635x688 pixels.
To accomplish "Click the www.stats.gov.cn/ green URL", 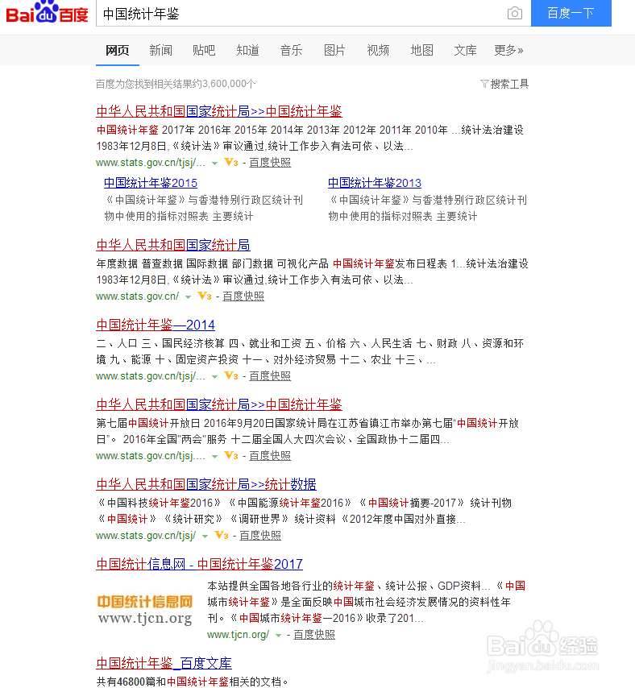I will click(137, 296).
